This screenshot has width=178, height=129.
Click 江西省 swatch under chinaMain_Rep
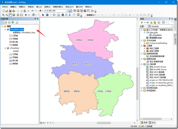point(11,36)
